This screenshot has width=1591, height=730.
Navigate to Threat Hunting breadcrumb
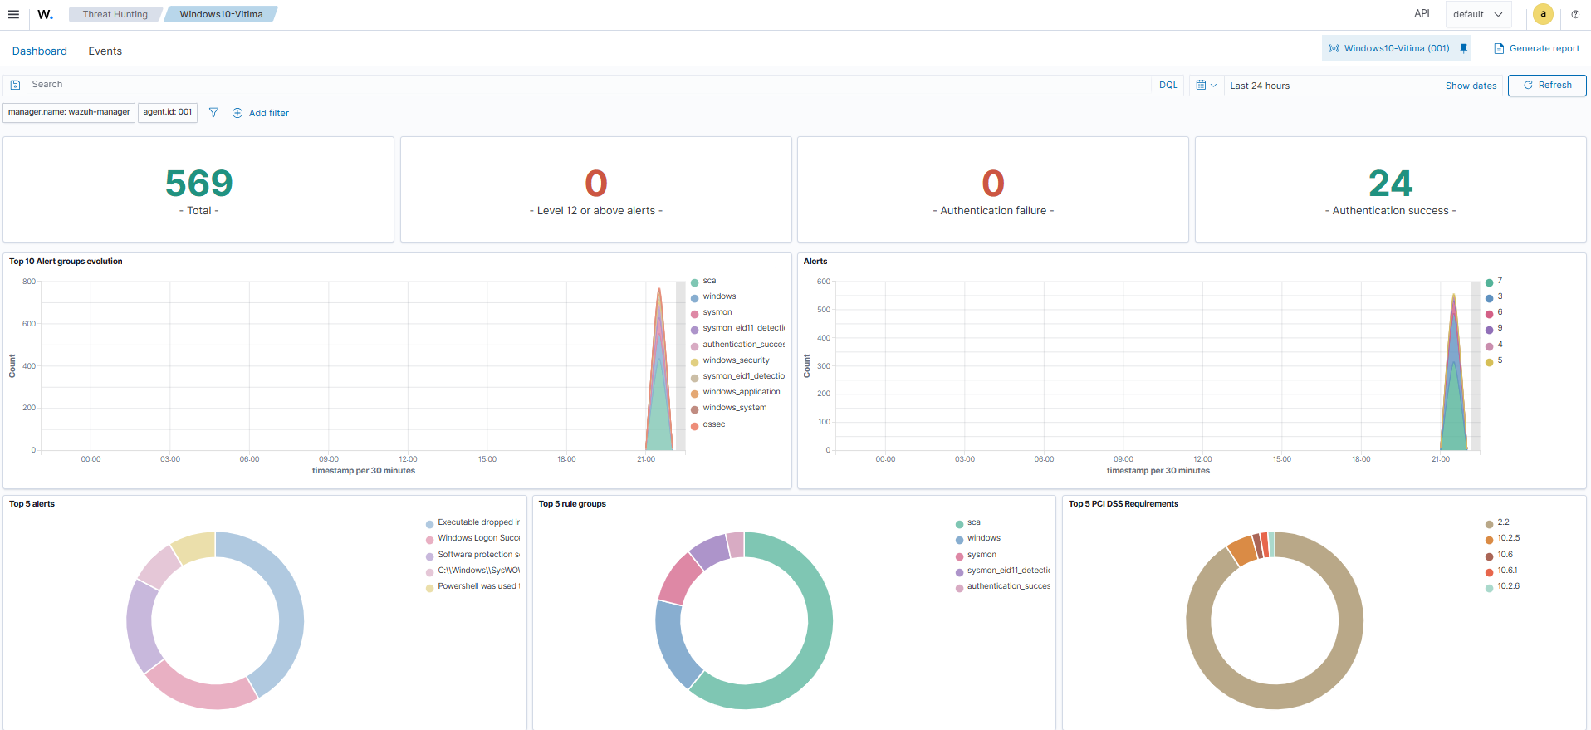pos(115,14)
